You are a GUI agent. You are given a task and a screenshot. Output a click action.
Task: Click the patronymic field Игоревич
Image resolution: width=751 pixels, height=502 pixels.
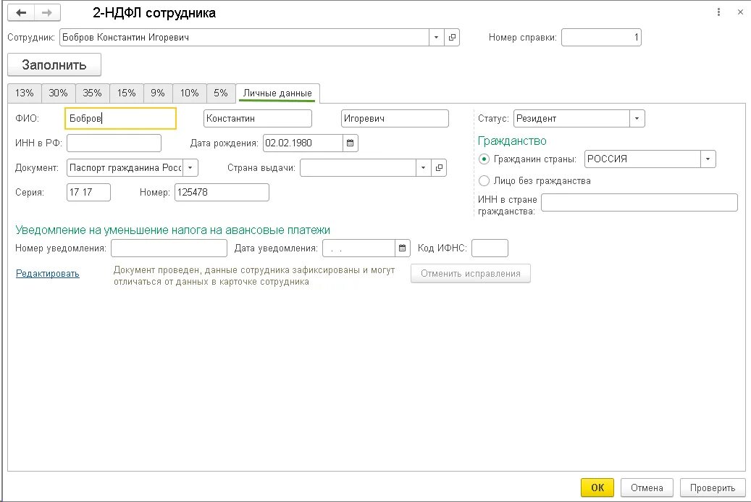(395, 118)
